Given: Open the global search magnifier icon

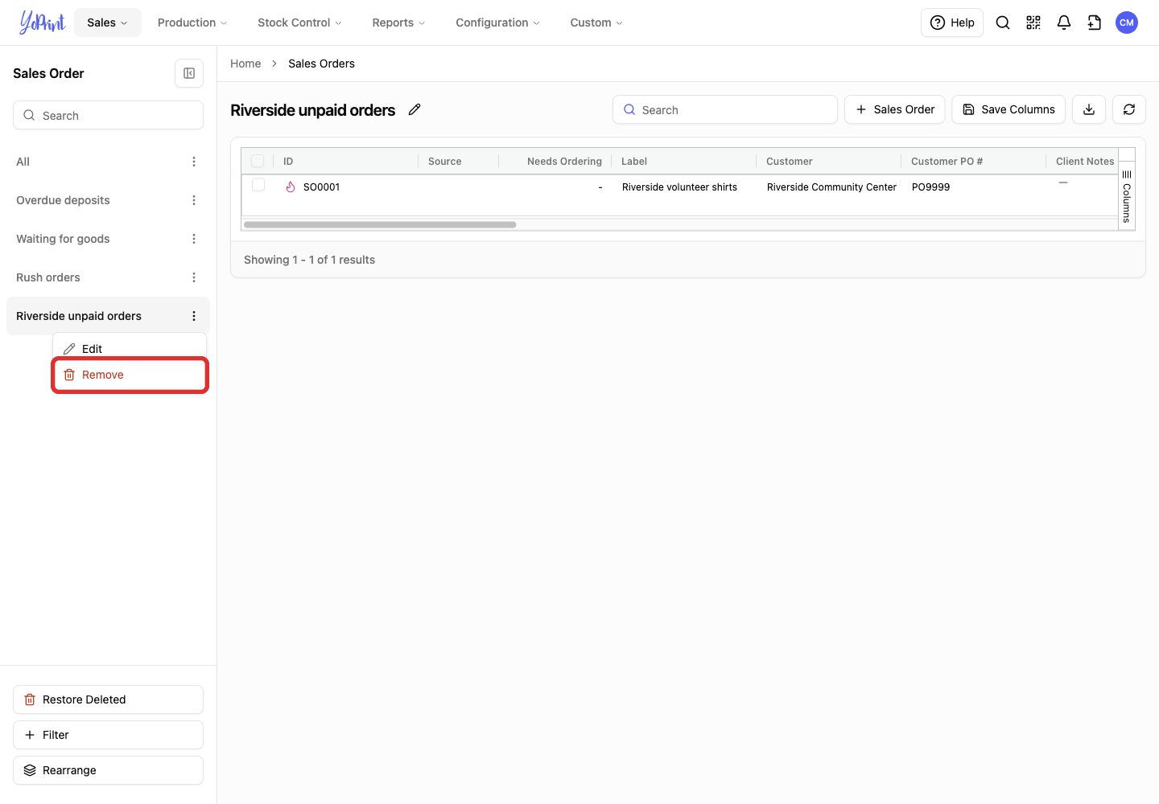Looking at the screenshot, I should click(1003, 23).
